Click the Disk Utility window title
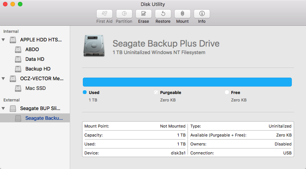Image resolution: width=306 pixels, height=169 pixels. click(x=153, y=4)
